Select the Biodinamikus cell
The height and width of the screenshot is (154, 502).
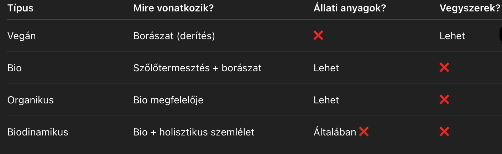tap(38, 132)
